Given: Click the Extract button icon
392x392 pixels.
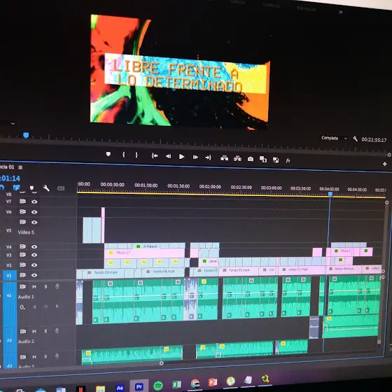Looking at the screenshot, I should [x=237, y=158].
